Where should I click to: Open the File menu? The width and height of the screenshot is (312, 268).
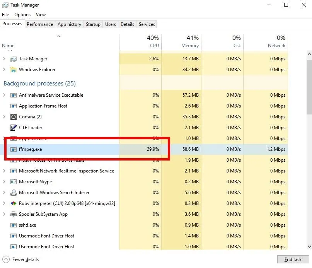coord(5,15)
